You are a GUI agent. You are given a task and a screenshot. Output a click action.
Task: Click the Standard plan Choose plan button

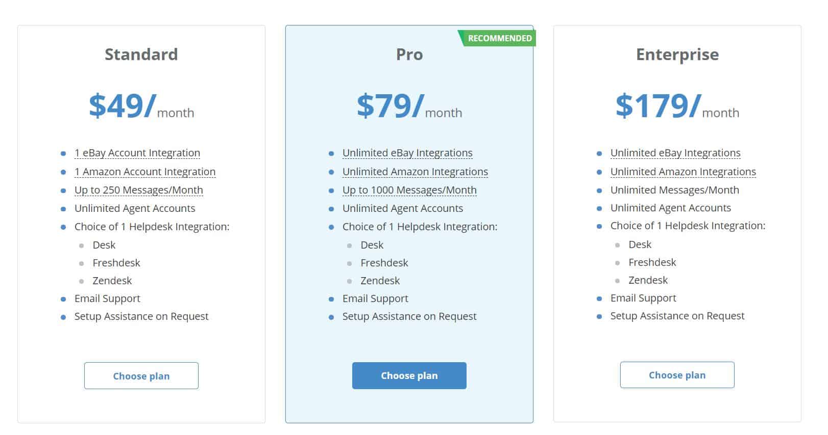point(141,376)
